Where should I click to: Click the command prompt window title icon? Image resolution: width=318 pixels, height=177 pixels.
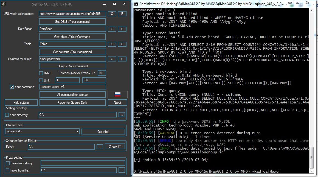[x=136, y=4]
